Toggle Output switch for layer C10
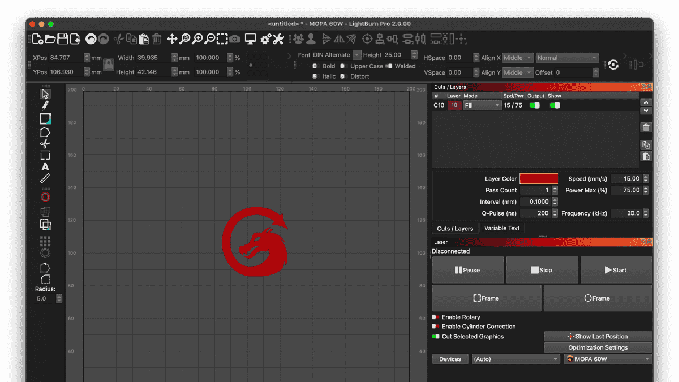The height and width of the screenshot is (382, 679). [535, 105]
